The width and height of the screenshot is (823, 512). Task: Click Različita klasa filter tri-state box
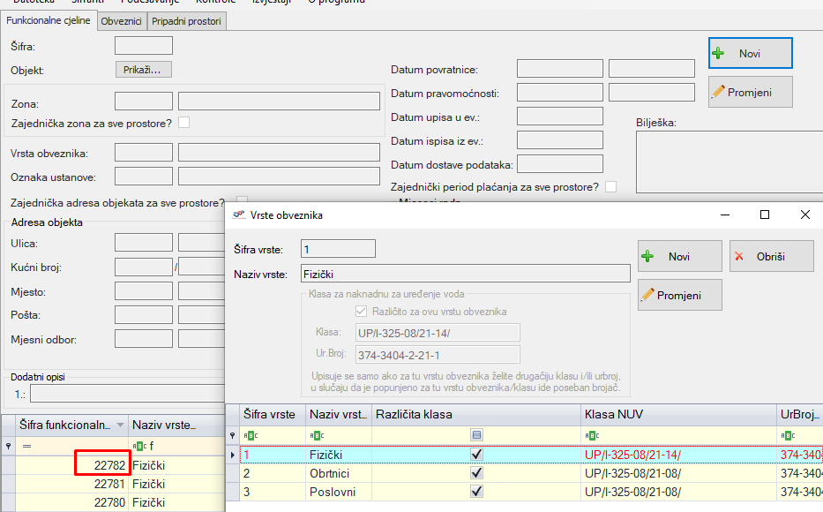(477, 435)
